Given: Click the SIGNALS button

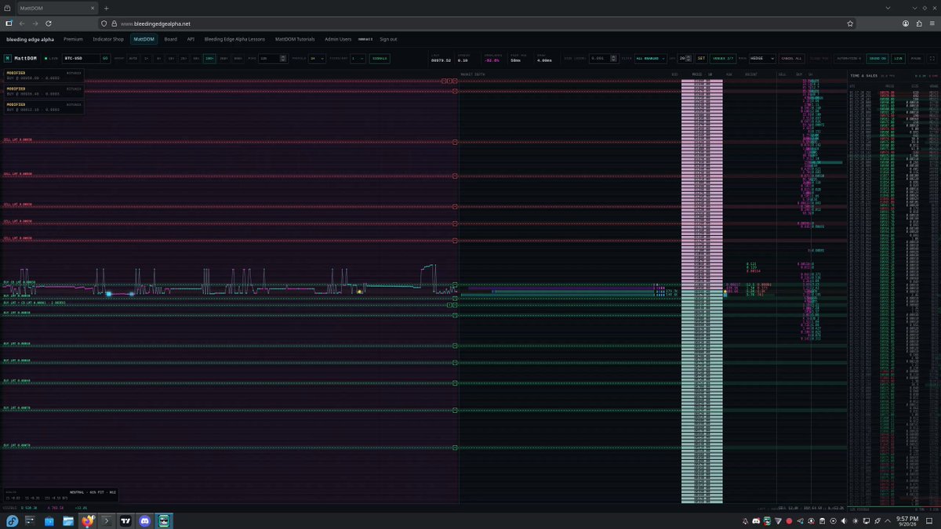Looking at the screenshot, I should [380, 58].
